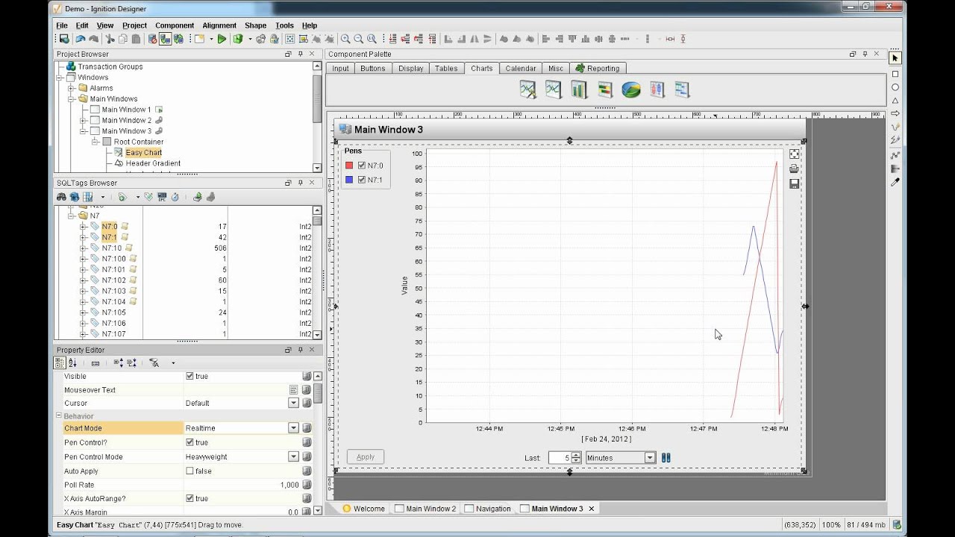Viewport: 955px width, 537px height.
Task: Choose the Arrow shape tool
Action: coord(895,113)
